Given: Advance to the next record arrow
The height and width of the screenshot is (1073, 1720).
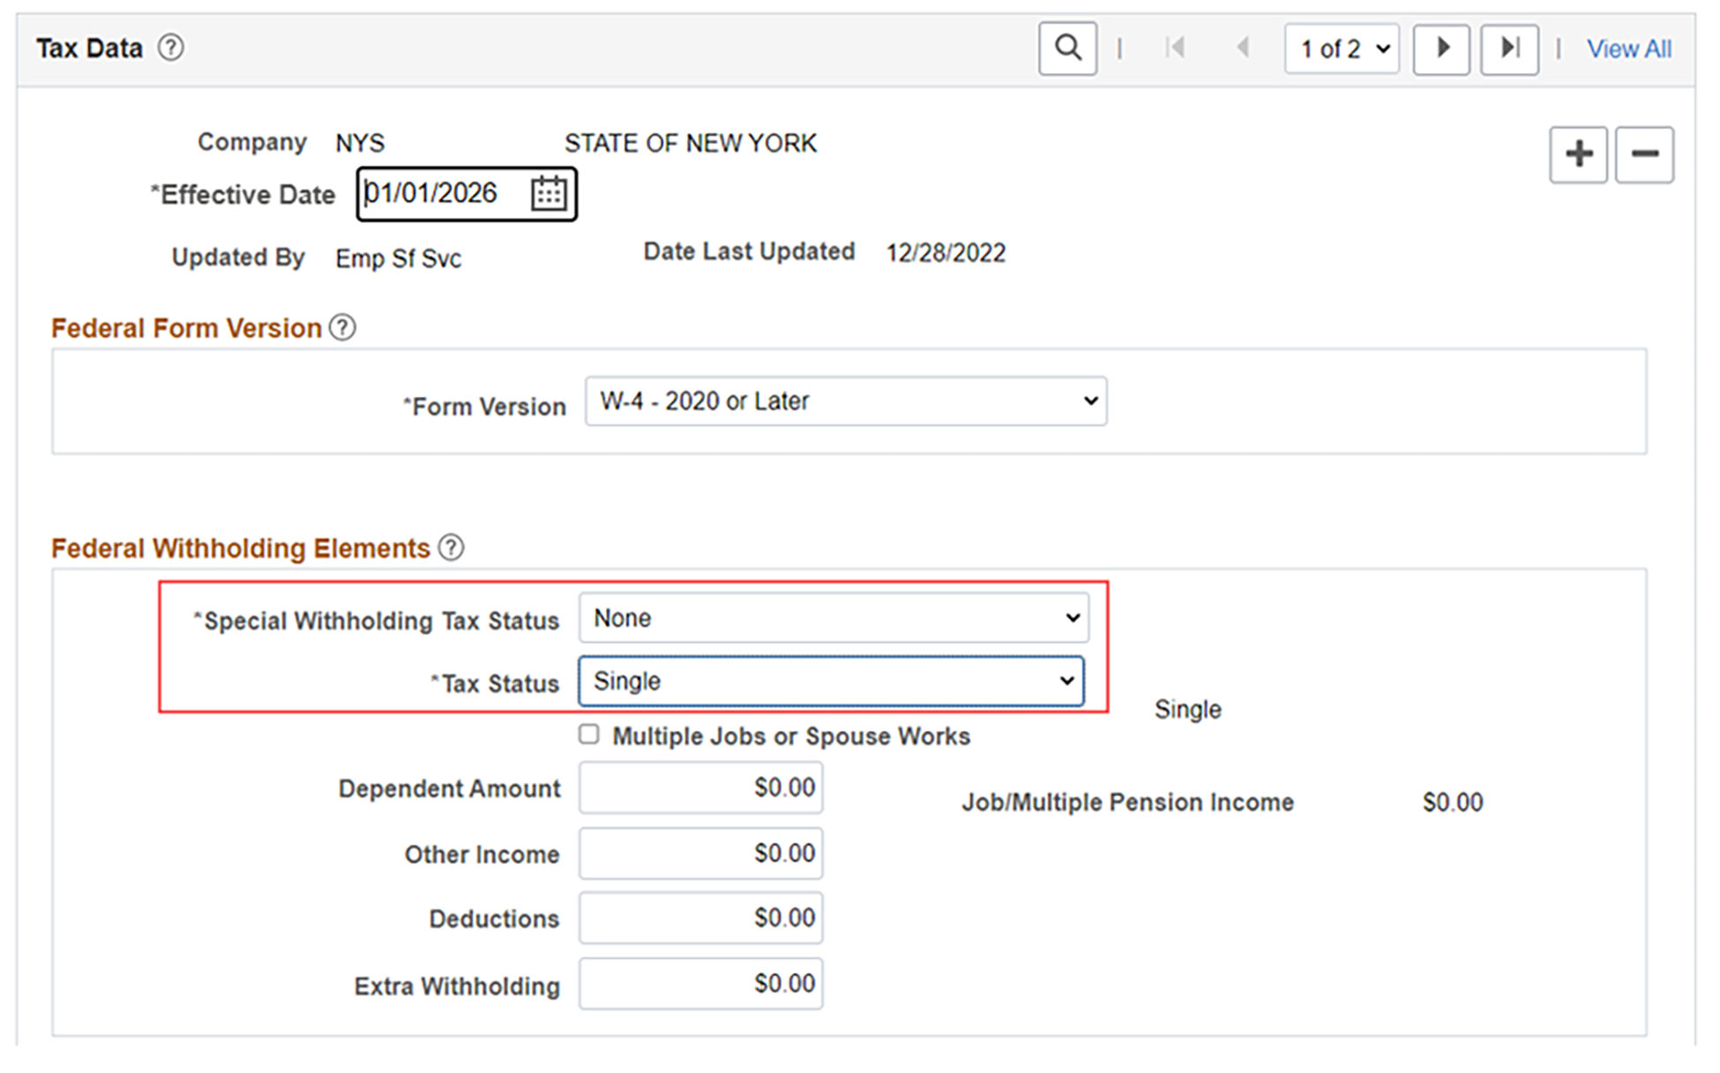Looking at the screenshot, I should [x=1441, y=48].
